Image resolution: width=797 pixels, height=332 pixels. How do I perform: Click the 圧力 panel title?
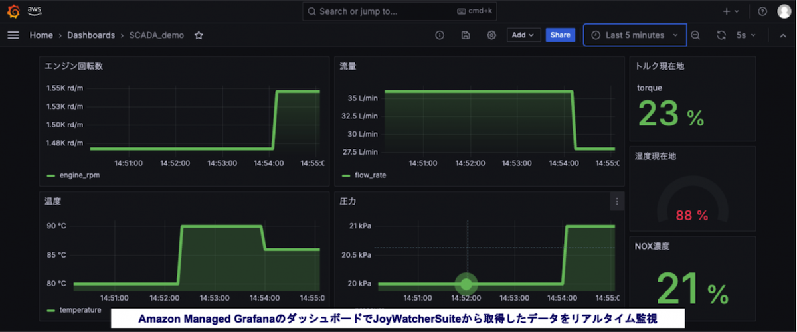(x=348, y=201)
